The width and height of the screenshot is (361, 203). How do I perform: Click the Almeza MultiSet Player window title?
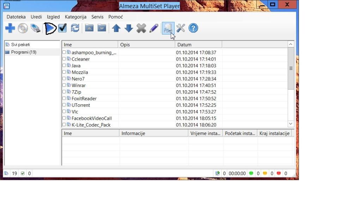(149, 6)
